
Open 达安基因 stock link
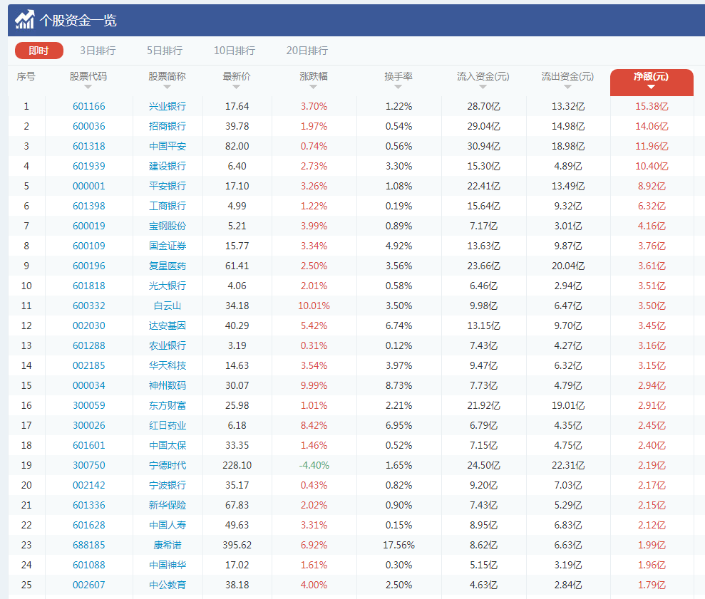pyautogui.click(x=168, y=325)
